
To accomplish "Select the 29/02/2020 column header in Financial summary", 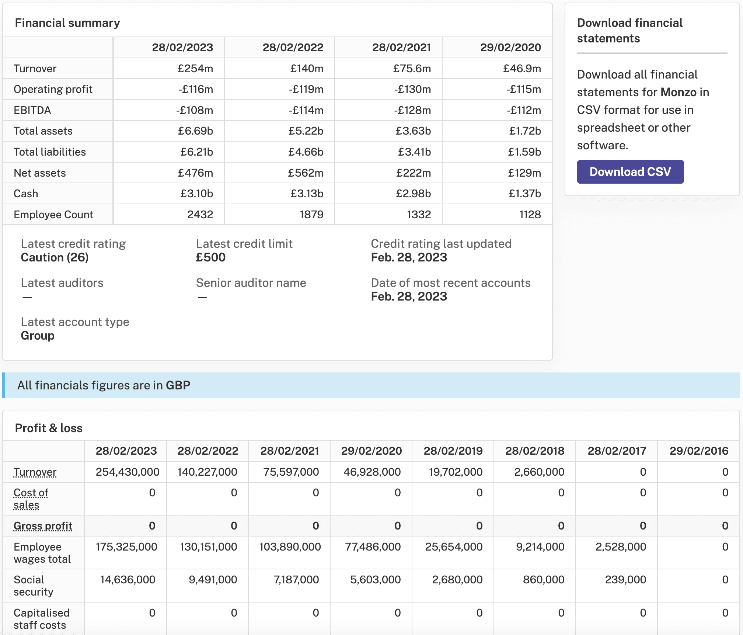I will (510, 48).
